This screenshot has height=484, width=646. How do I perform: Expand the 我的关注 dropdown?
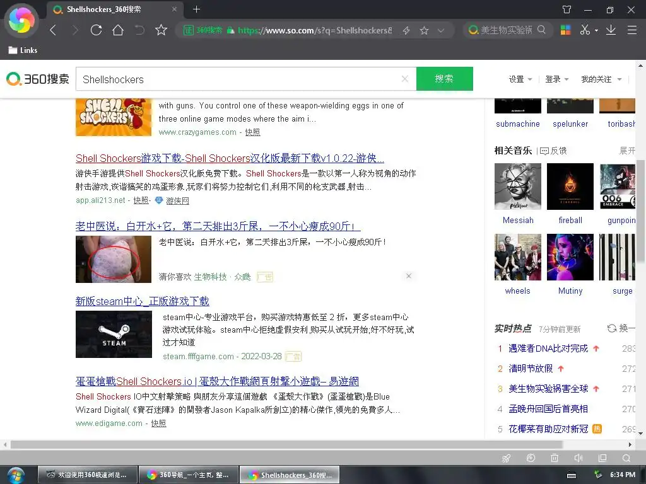(x=601, y=79)
